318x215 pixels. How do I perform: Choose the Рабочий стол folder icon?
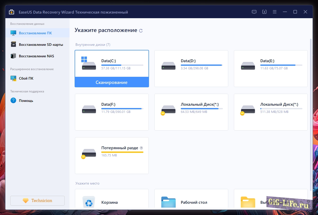(x=168, y=202)
